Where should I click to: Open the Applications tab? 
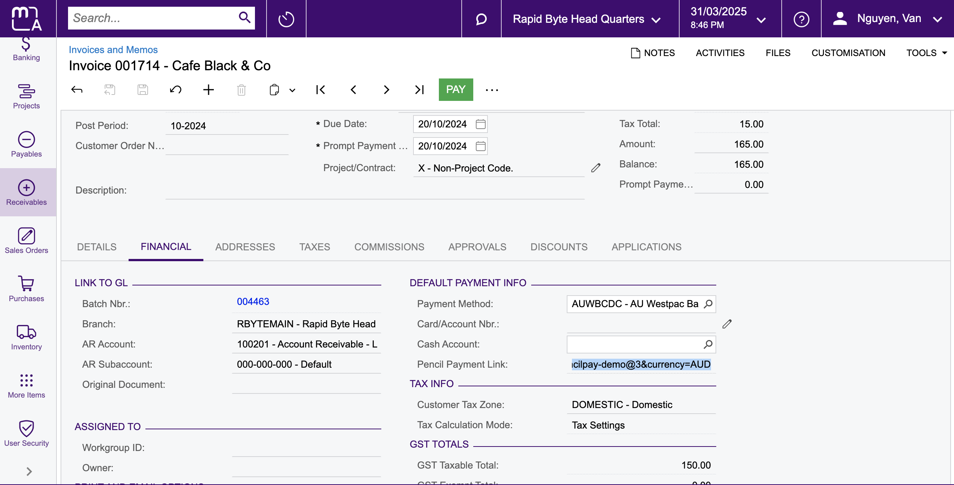(x=647, y=247)
